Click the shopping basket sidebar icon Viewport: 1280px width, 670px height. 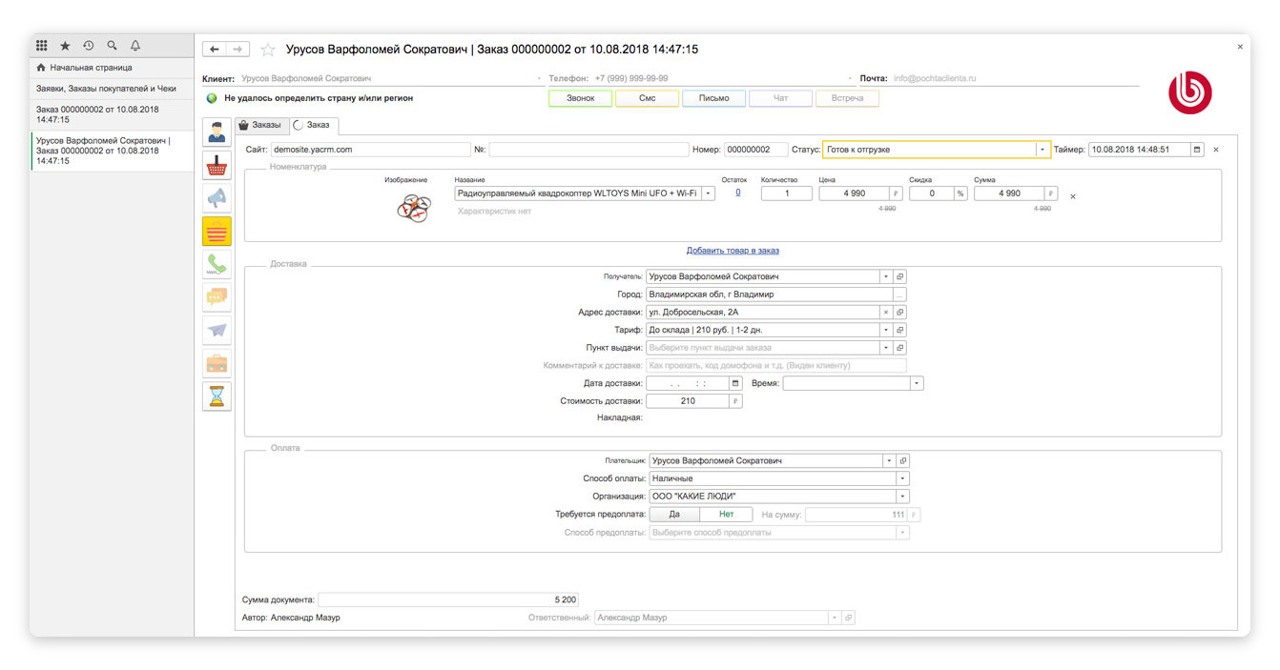217,165
